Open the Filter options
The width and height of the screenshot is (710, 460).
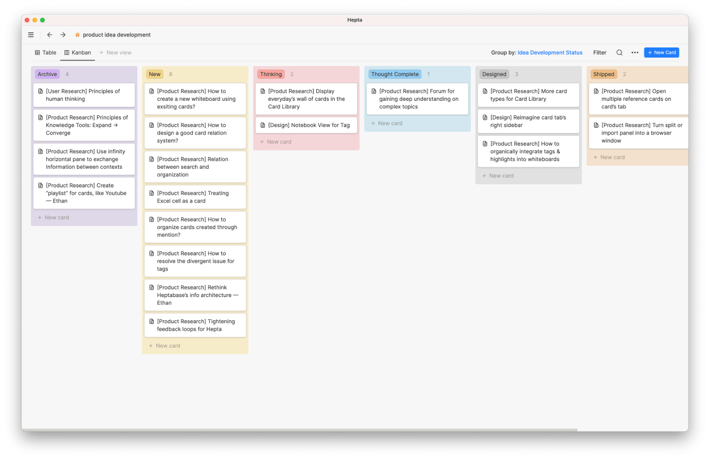600,52
